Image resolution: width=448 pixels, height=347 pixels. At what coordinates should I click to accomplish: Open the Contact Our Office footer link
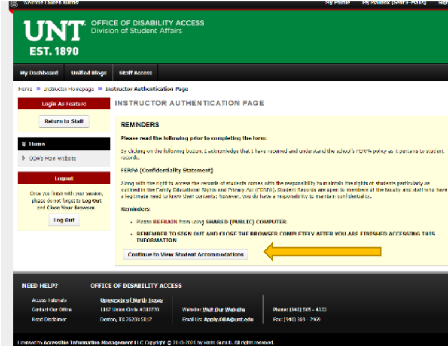[52, 310]
